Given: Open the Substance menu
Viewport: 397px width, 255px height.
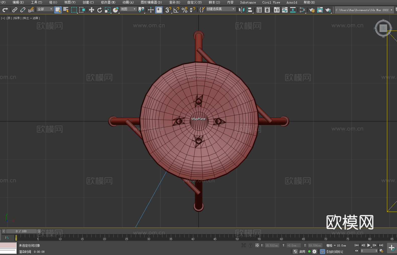Looking at the screenshot, I should click(248, 2).
